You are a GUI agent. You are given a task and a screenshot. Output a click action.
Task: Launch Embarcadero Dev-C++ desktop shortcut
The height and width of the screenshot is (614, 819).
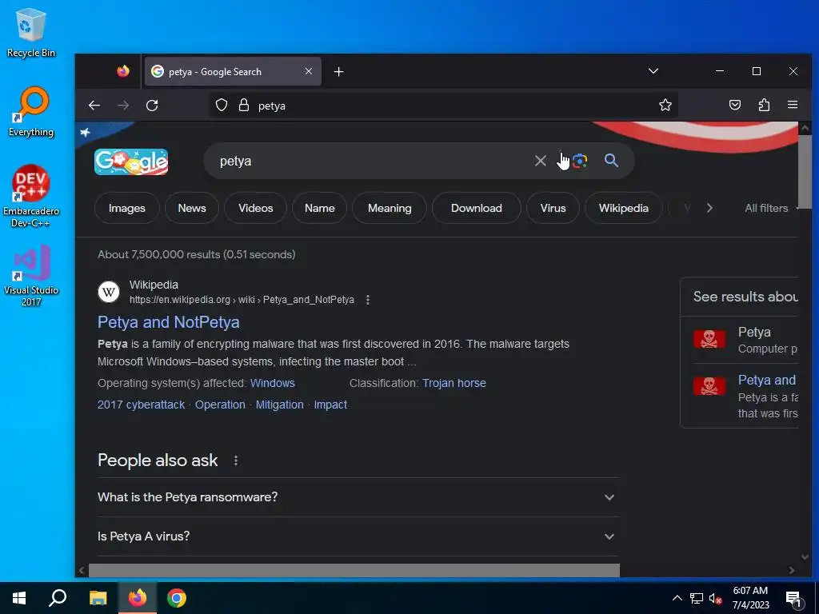tap(31, 196)
